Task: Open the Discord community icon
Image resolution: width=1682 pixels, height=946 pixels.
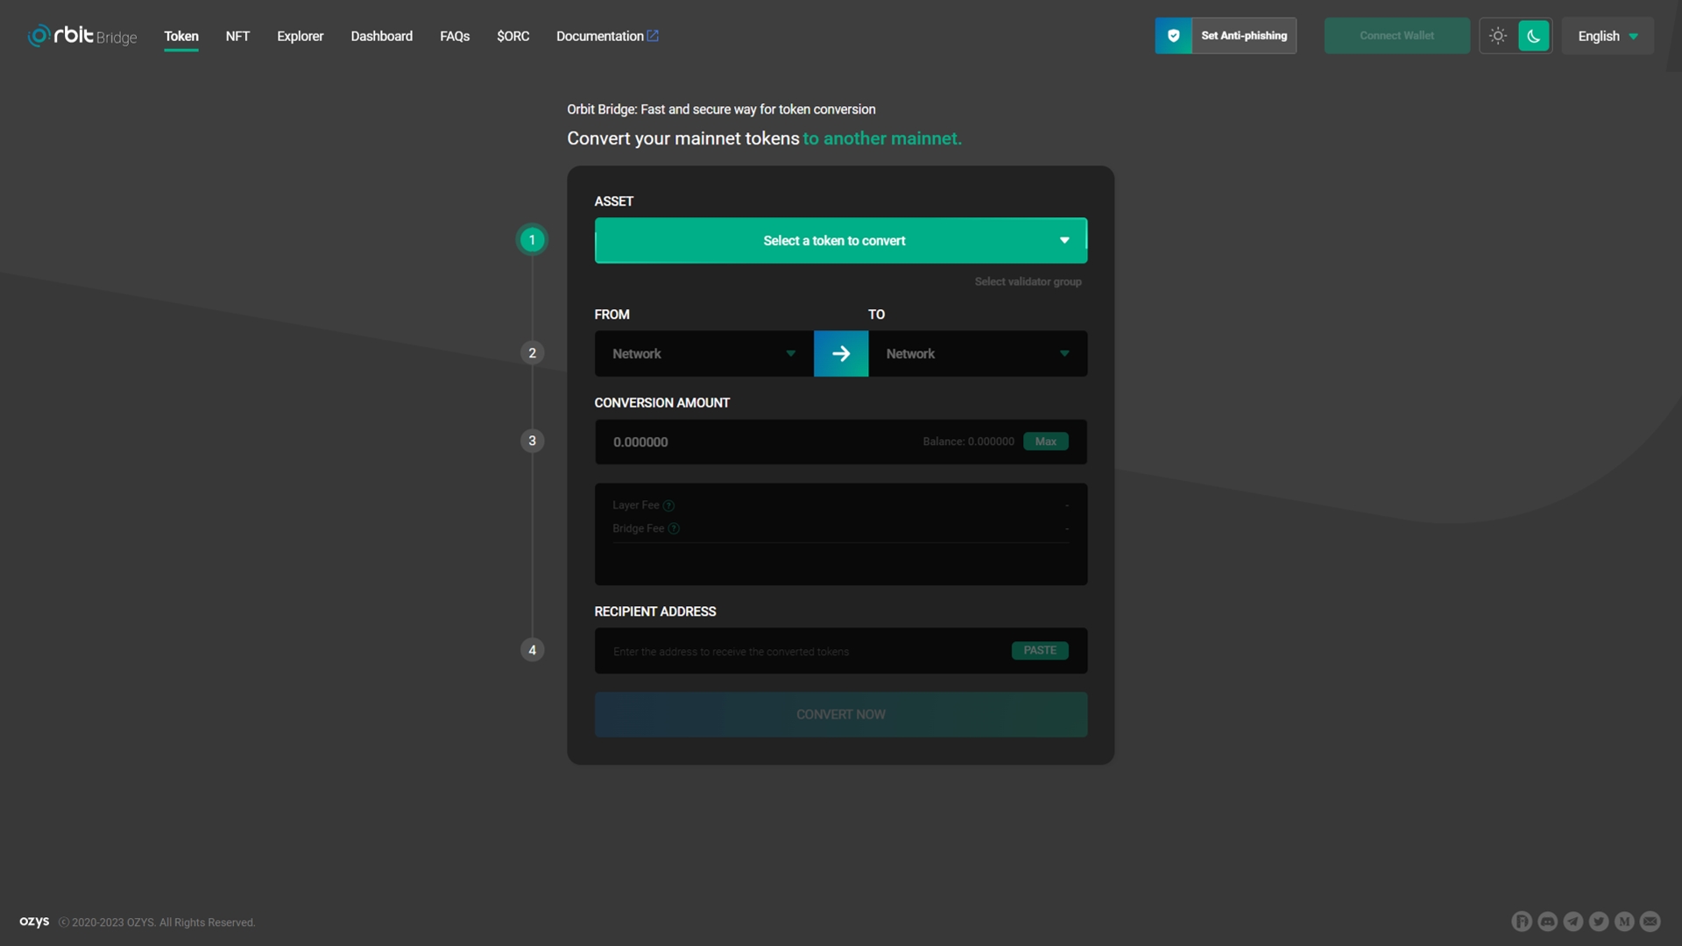Action: (x=1548, y=921)
